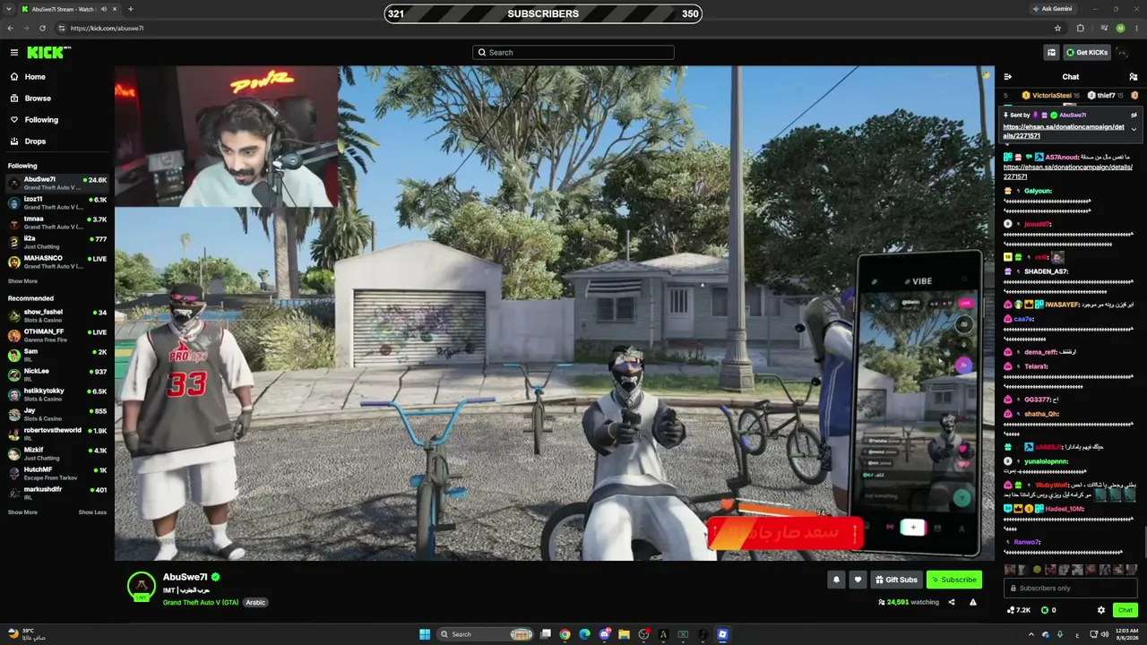Image resolution: width=1147 pixels, height=645 pixels.
Task: Mute the tab via speaker icon
Action: (x=104, y=9)
